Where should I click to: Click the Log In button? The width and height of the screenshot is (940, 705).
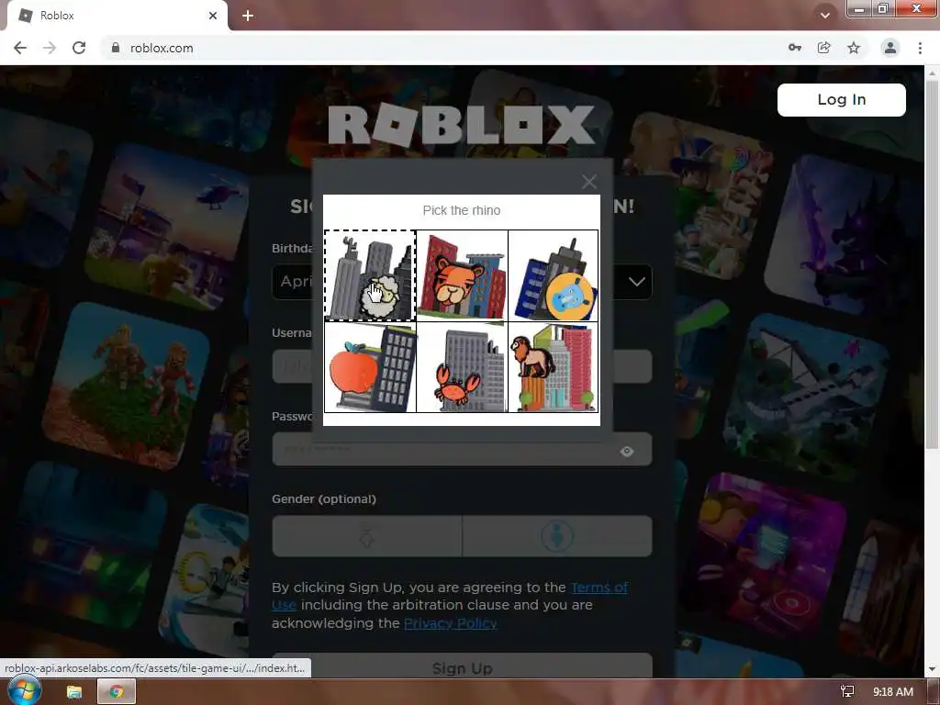[x=841, y=99]
